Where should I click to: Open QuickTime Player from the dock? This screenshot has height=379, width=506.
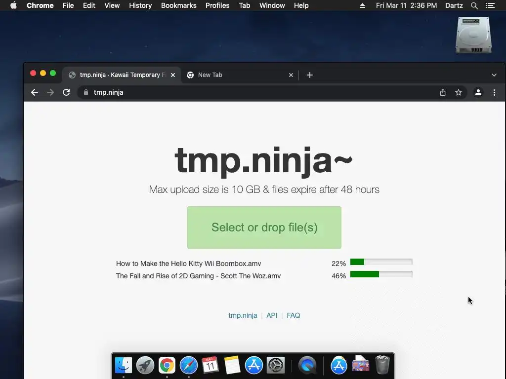click(x=307, y=365)
